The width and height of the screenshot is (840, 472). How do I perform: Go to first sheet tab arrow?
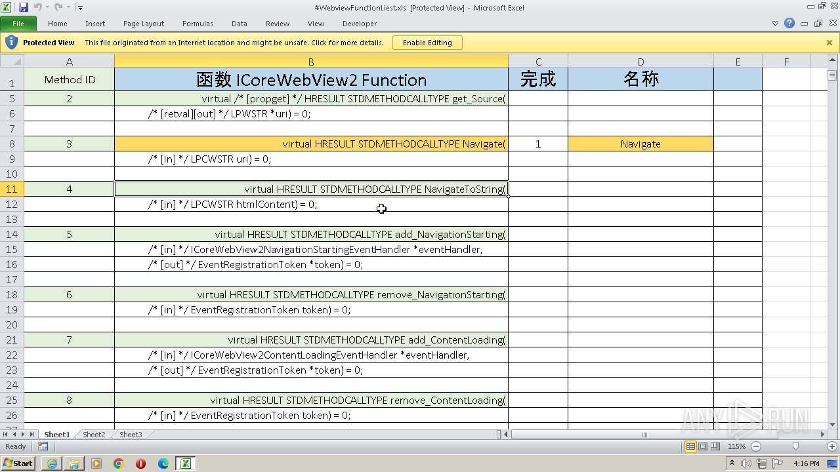(x=6, y=435)
